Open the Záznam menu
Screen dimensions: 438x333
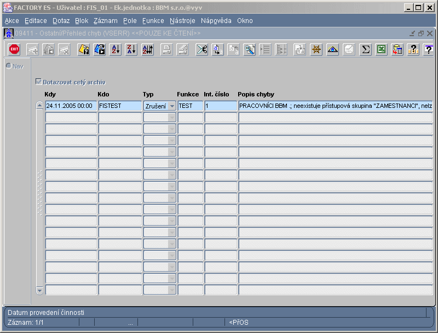105,21
